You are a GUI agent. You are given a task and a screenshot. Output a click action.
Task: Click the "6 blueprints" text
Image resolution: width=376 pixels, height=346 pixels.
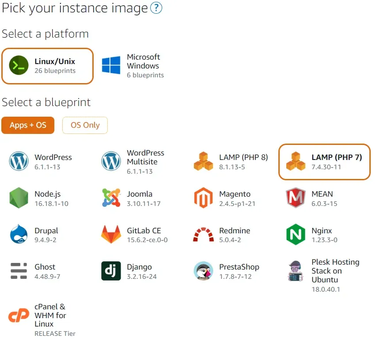pos(145,75)
